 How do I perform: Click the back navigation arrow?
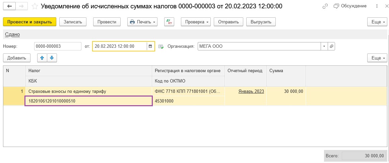coord(10,6)
